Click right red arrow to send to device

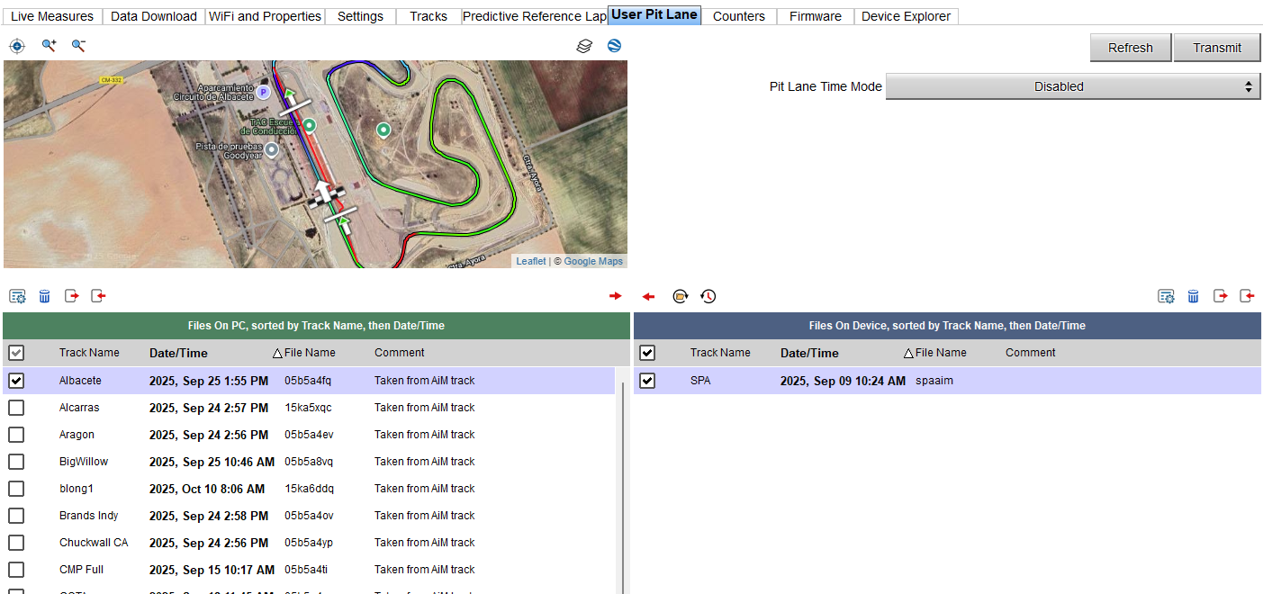(x=616, y=296)
